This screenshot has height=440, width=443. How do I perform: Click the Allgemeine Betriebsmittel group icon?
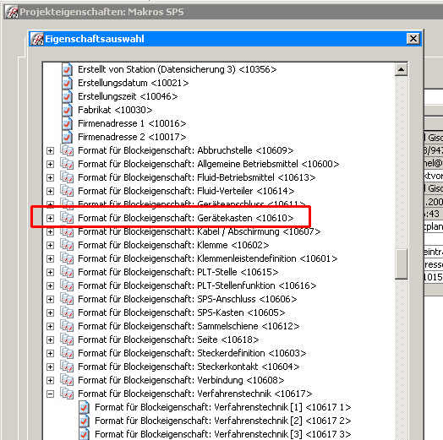pyautogui.click(x=67, y=164)
